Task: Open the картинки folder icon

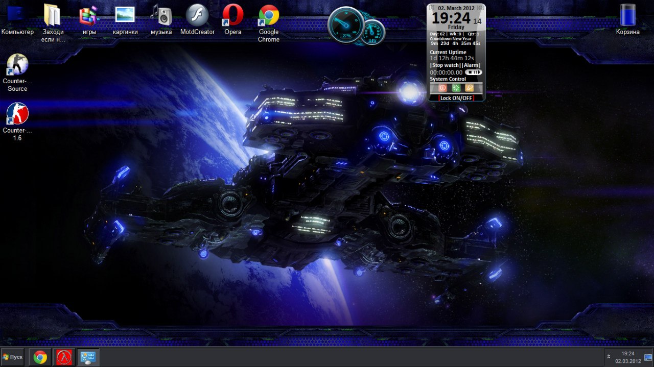Action: click(125, 16)
